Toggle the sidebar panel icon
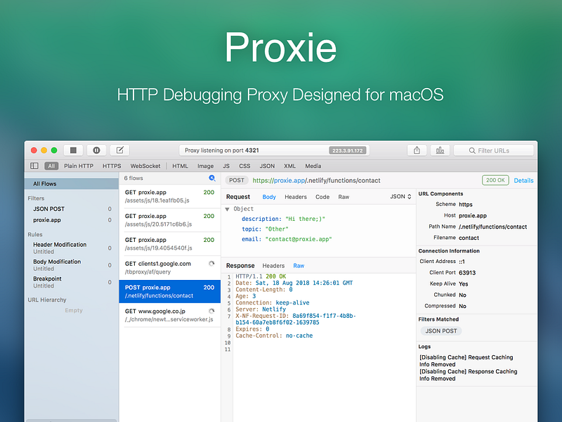This screenshot has width=562, height=422. point(34,166)
